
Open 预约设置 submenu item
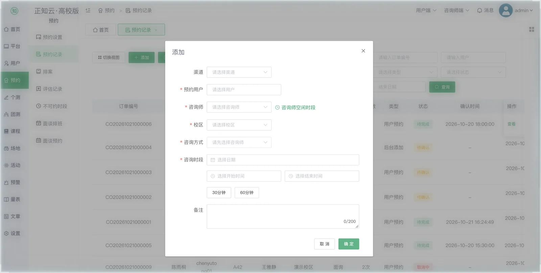[x=53, y=37]
